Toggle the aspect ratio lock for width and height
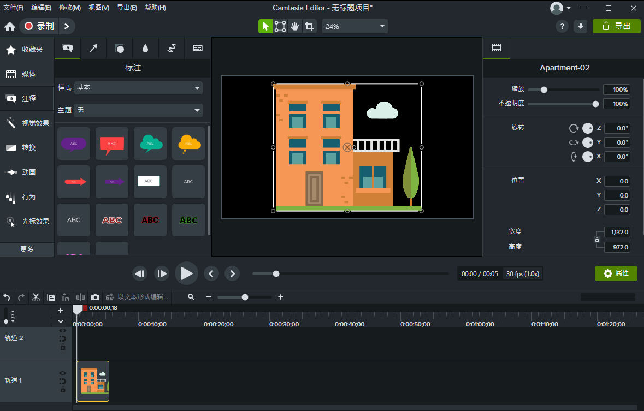Image resolution: width=644 pixels, height=411 pixels. [597, 240]
